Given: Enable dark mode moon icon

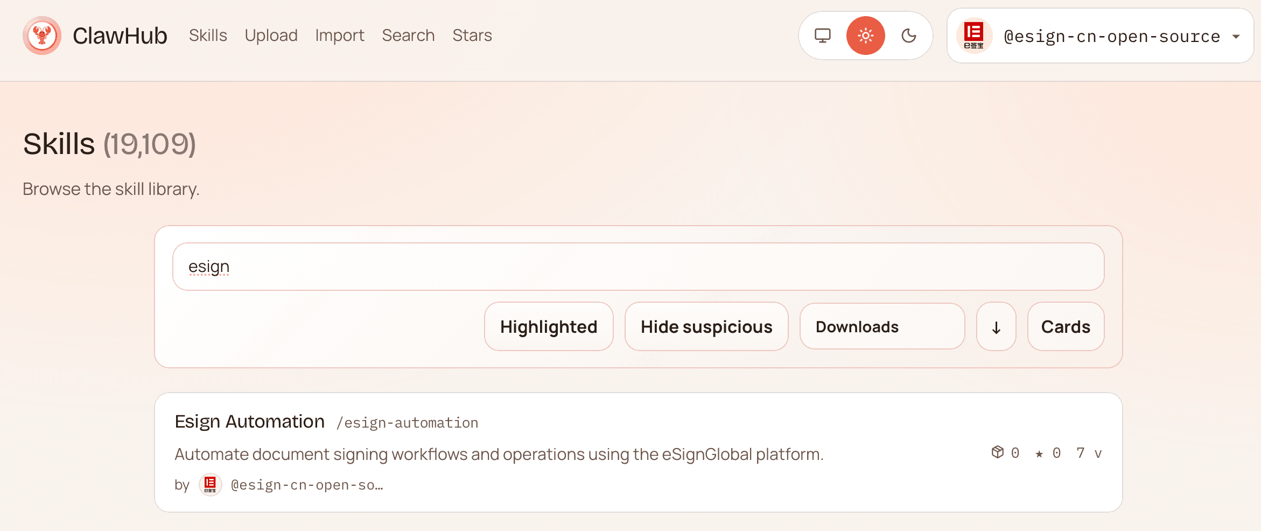Looking at the screenshot, I should (909, 36).
